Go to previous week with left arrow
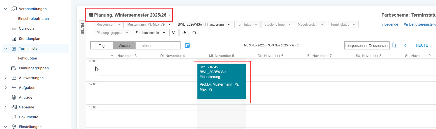Screen dimensions: 436x129 [405, 45]
